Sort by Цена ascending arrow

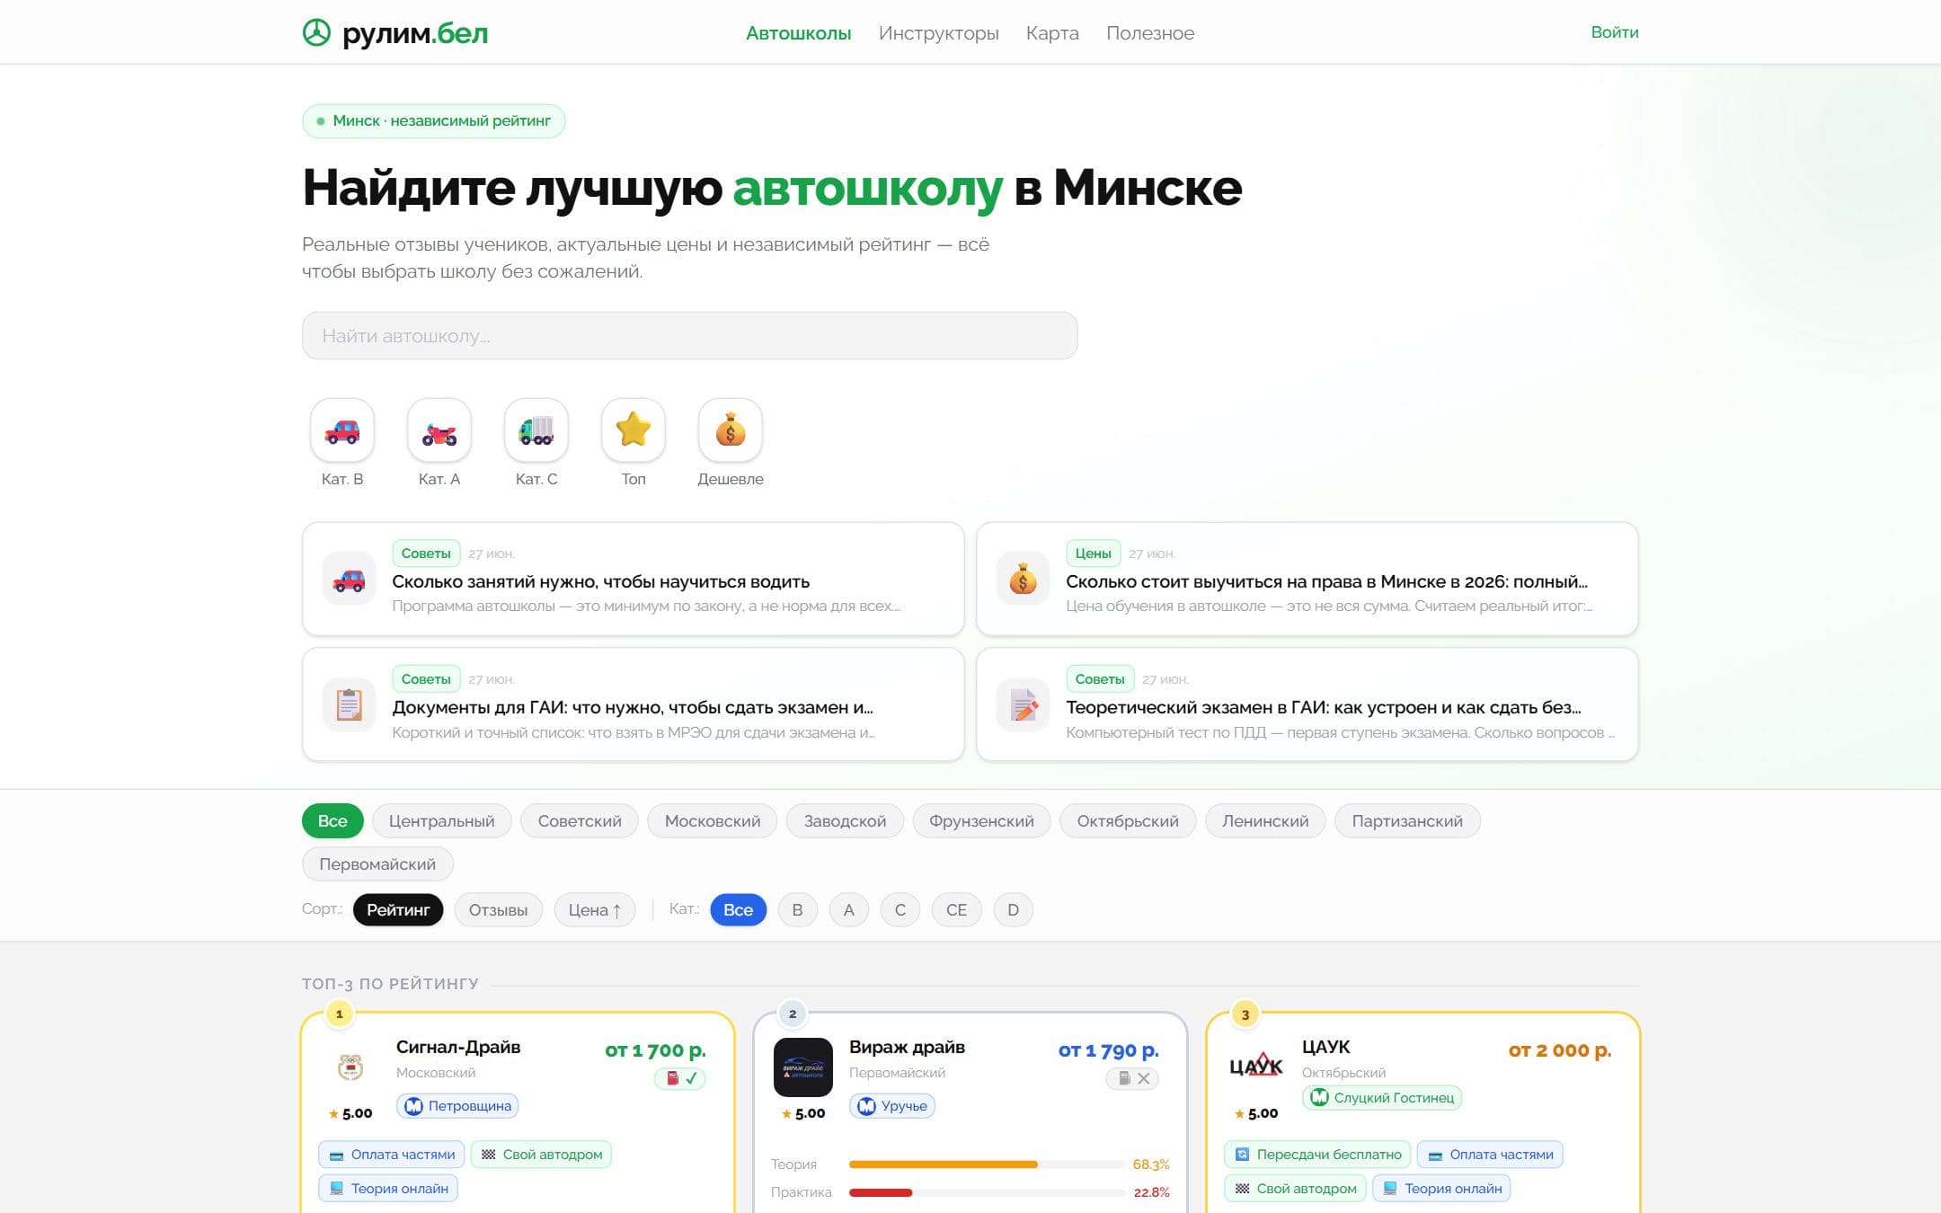pos(595,910)
